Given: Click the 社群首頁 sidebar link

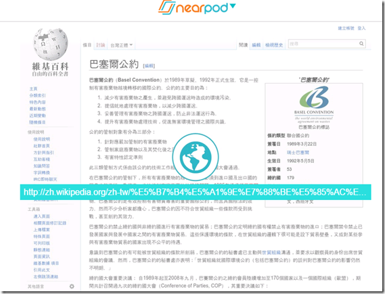Looking at the screenshot, I should click(x=42, y=146).
